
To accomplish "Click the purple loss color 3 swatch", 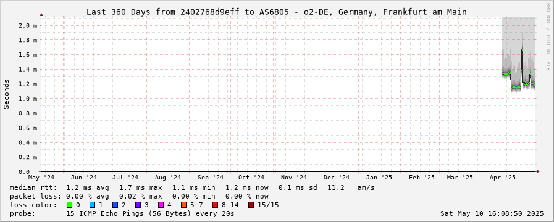I will pos(138,205).
